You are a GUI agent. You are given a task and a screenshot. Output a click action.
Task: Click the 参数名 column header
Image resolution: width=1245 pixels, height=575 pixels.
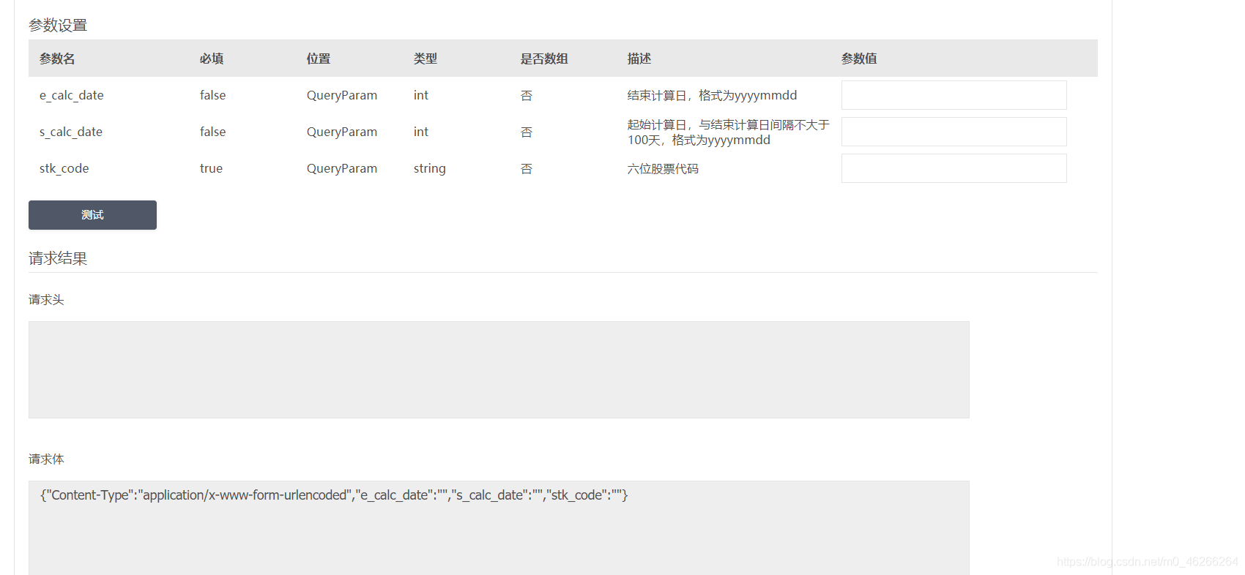pyautogui.click(x=57, y=59)
